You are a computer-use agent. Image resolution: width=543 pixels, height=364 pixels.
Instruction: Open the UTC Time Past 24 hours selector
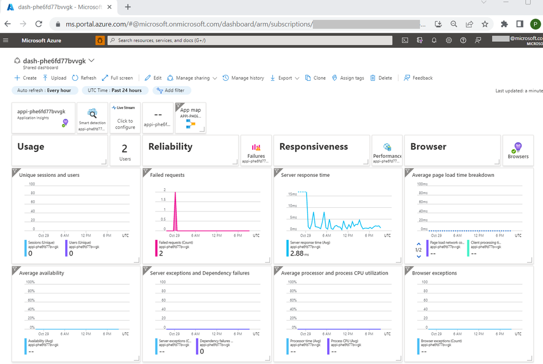click(x=115, y=90)
